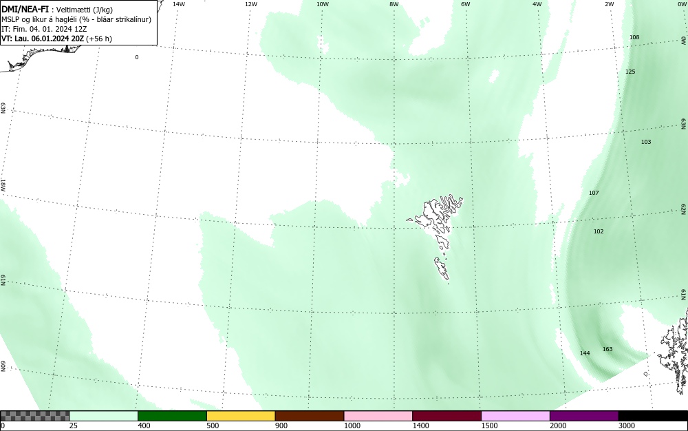Click the Shetland coastline outline at the right edge
This screenshot has height=431, width=688.
pos(674,351)
